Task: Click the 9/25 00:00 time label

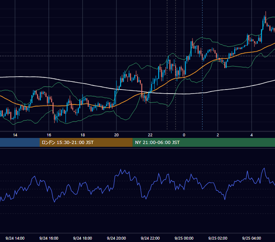Action: tap(184, 238)
